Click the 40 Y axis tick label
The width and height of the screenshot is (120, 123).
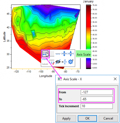coord(8,28)
